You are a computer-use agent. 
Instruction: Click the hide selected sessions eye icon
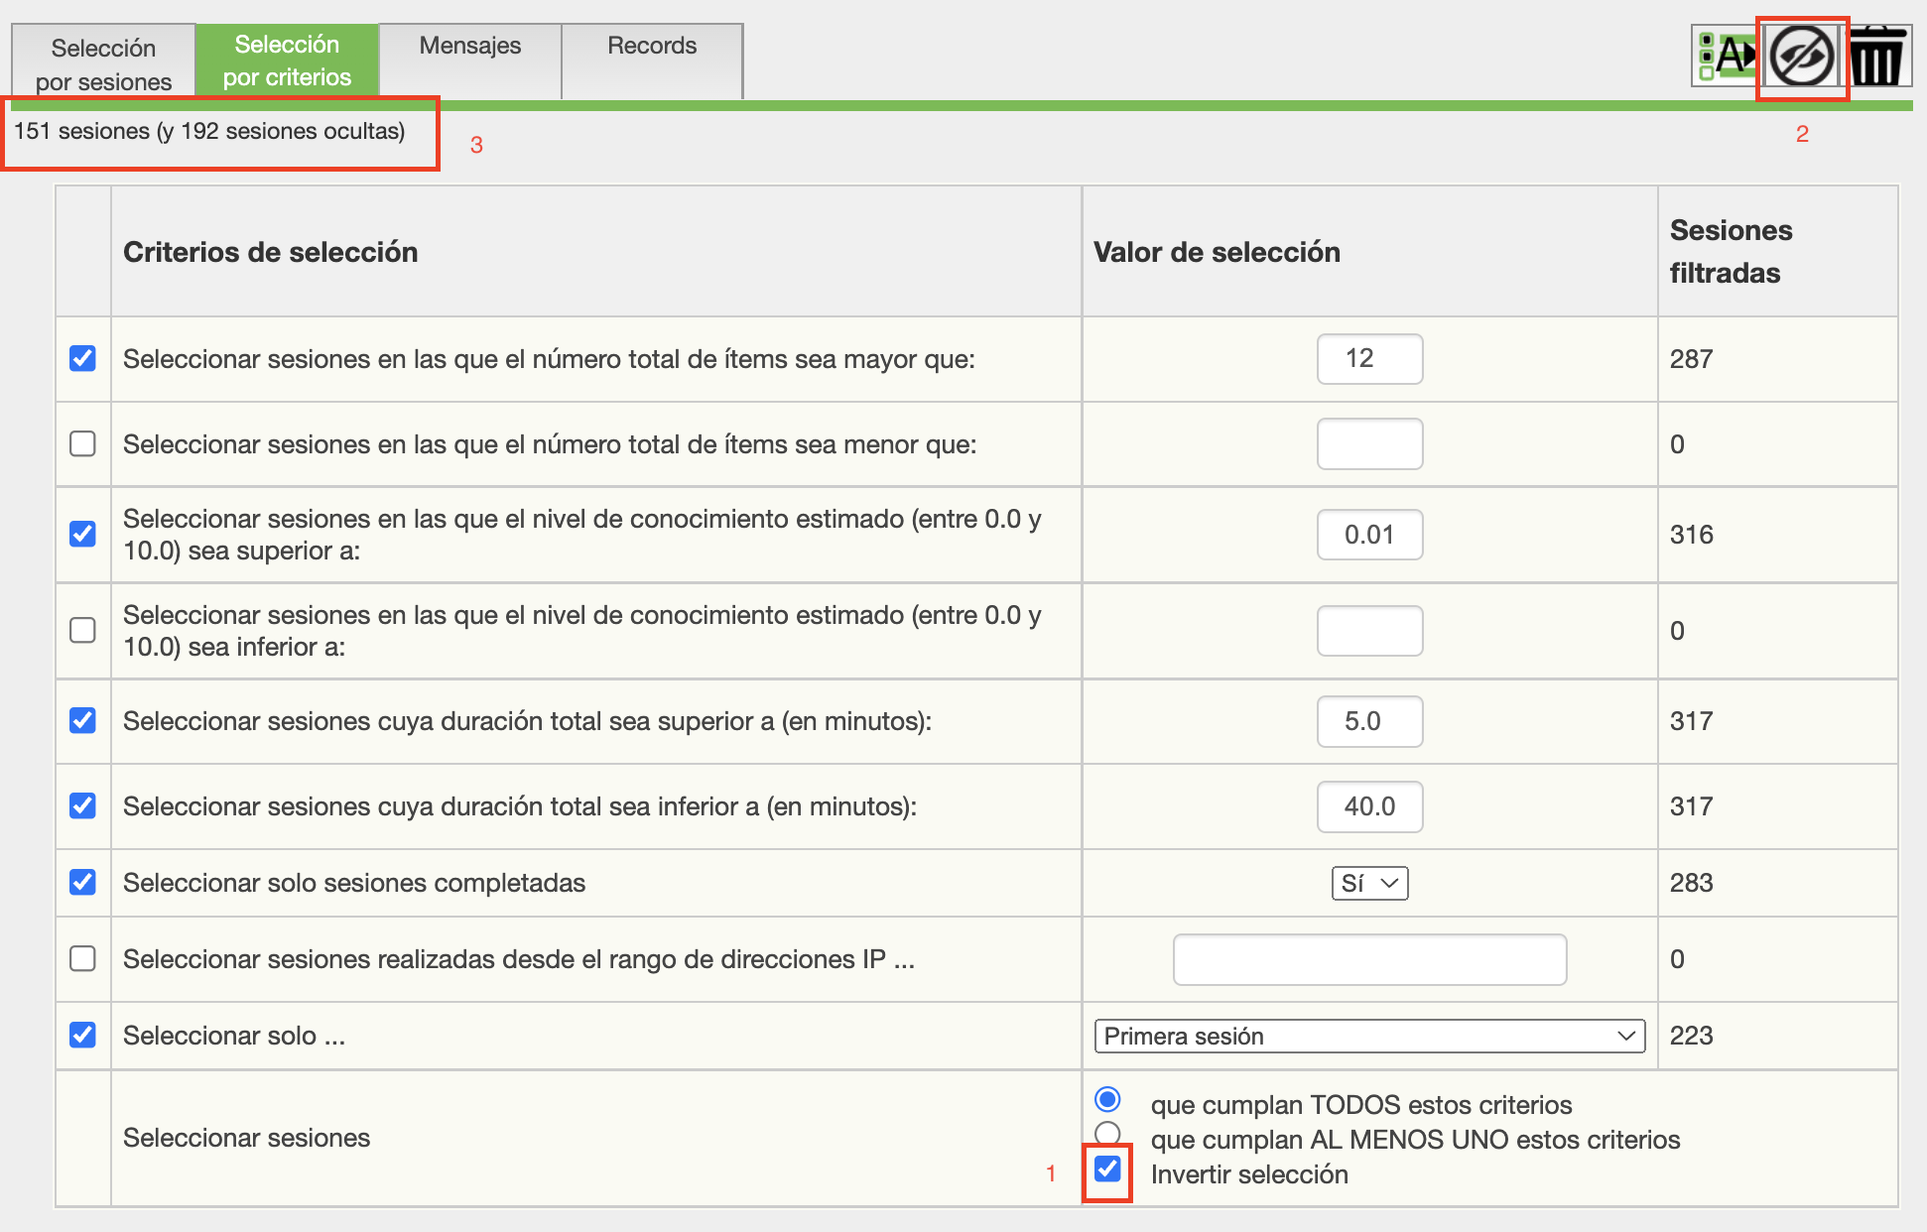pyautogui.click(x=1801, y=57)
